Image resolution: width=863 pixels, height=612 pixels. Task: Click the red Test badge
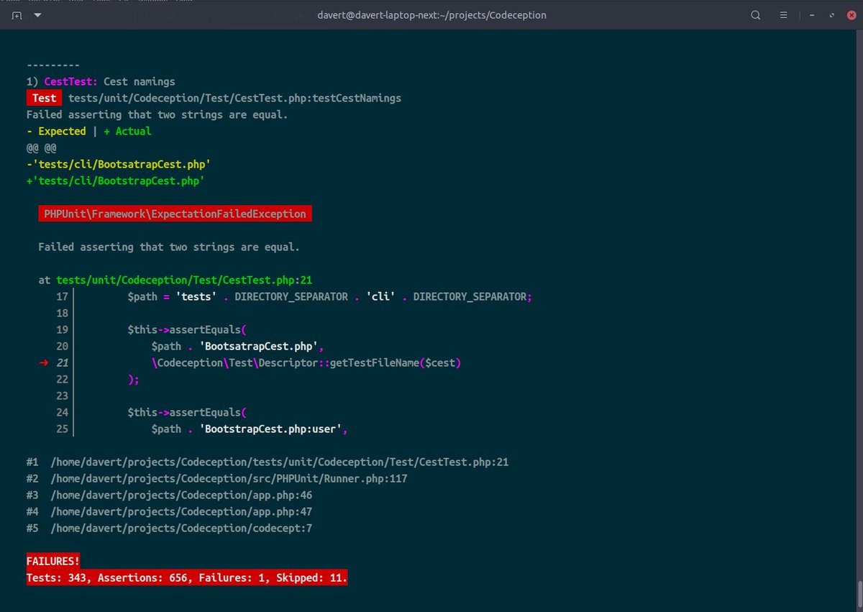click(45, 98)
